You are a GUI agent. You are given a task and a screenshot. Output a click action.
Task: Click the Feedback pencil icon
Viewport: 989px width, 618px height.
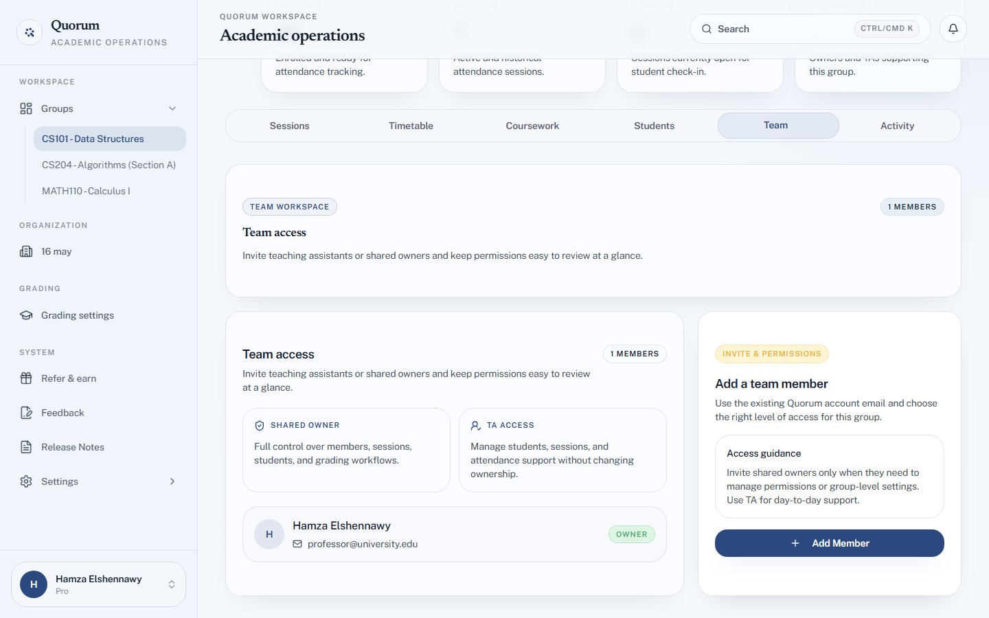point(26,413)
